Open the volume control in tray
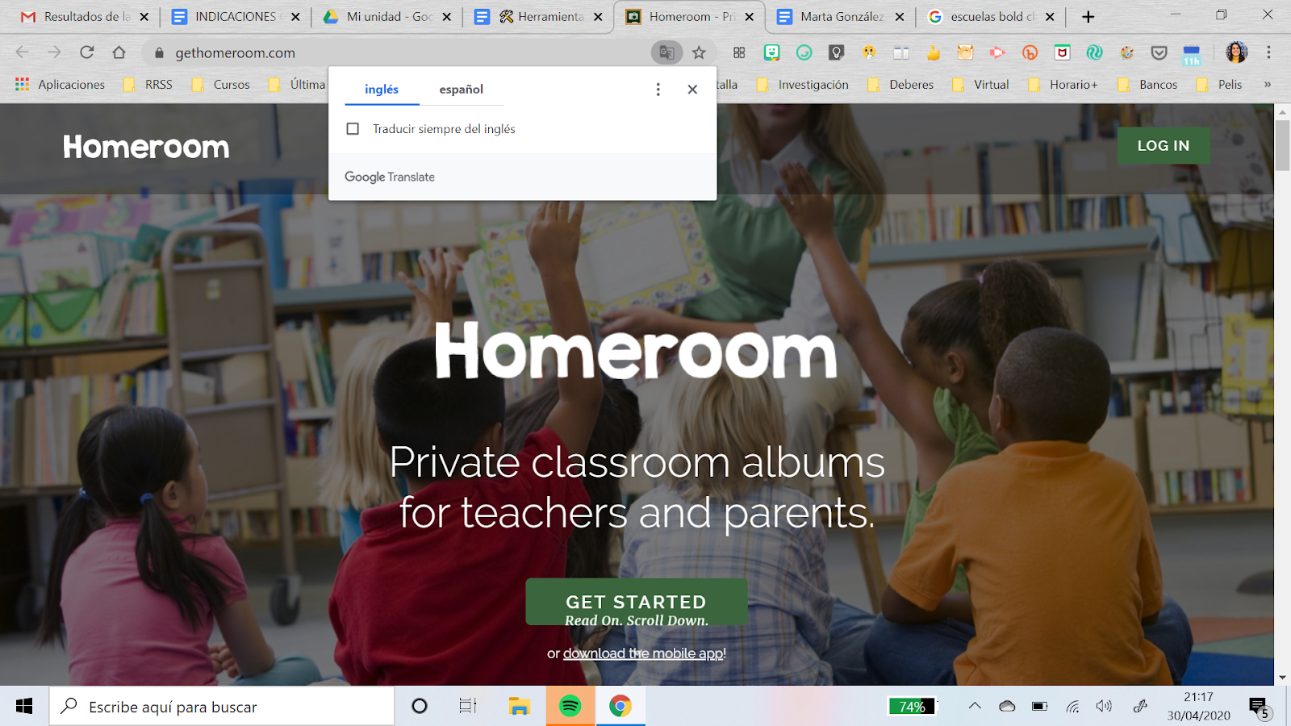This screenshot has height=726, width=1291. [1104, 706]
